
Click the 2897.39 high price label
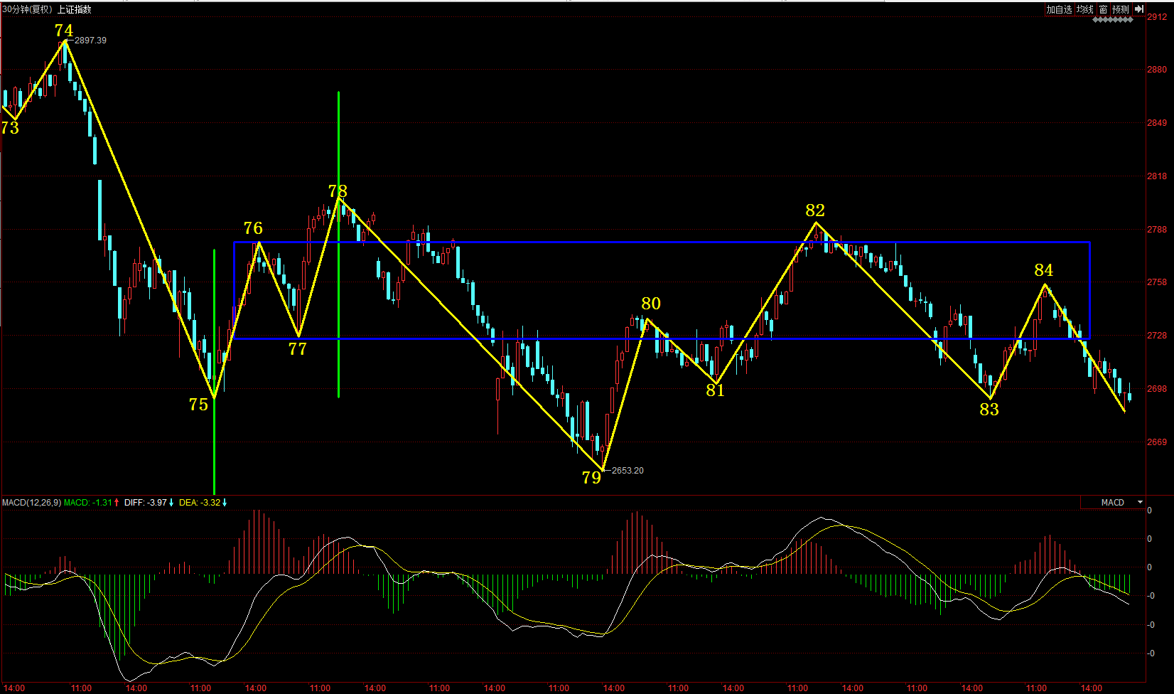click(90, 41)
